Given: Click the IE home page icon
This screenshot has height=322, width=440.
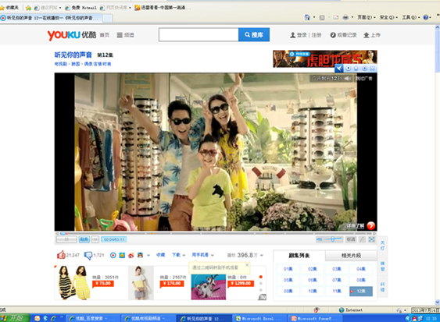Looking at the screenshot, I should 307,17.
